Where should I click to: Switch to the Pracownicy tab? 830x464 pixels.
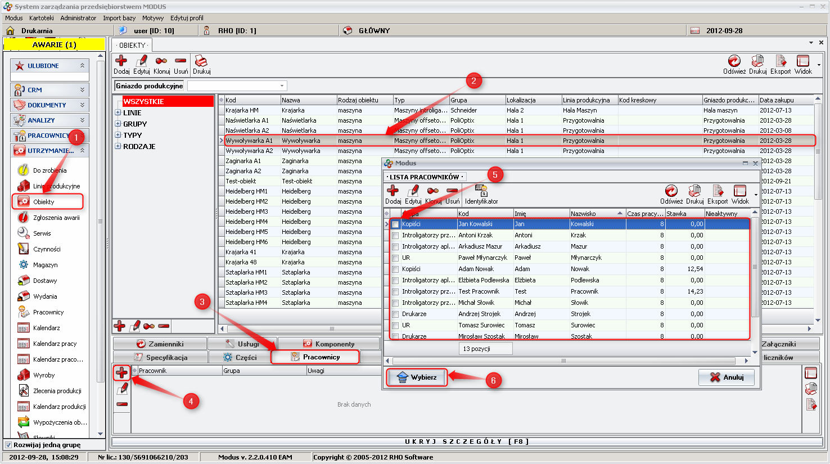315,357
